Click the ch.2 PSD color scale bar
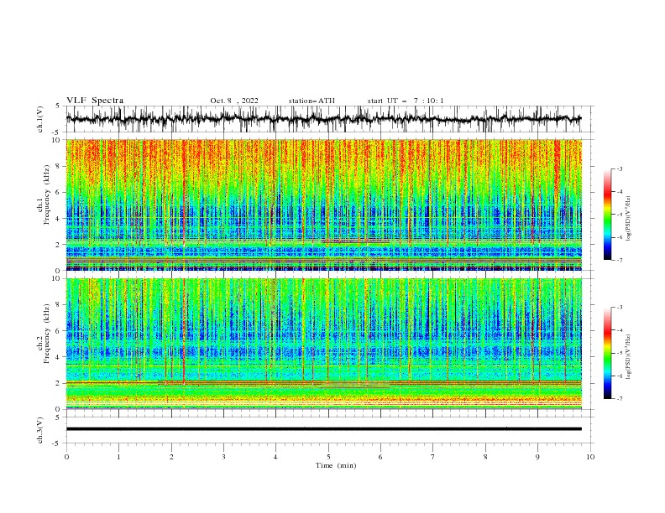The width and height of the screenshot is (665, 513). (607, 353)
